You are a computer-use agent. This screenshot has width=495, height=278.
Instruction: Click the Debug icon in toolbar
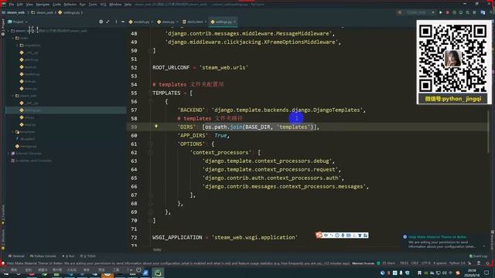(447, 12)
